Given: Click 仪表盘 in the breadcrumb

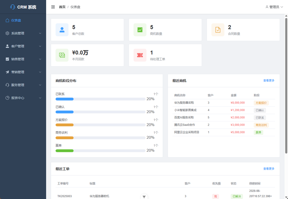Looking at the screenshot, I should [x=75, y=7].
